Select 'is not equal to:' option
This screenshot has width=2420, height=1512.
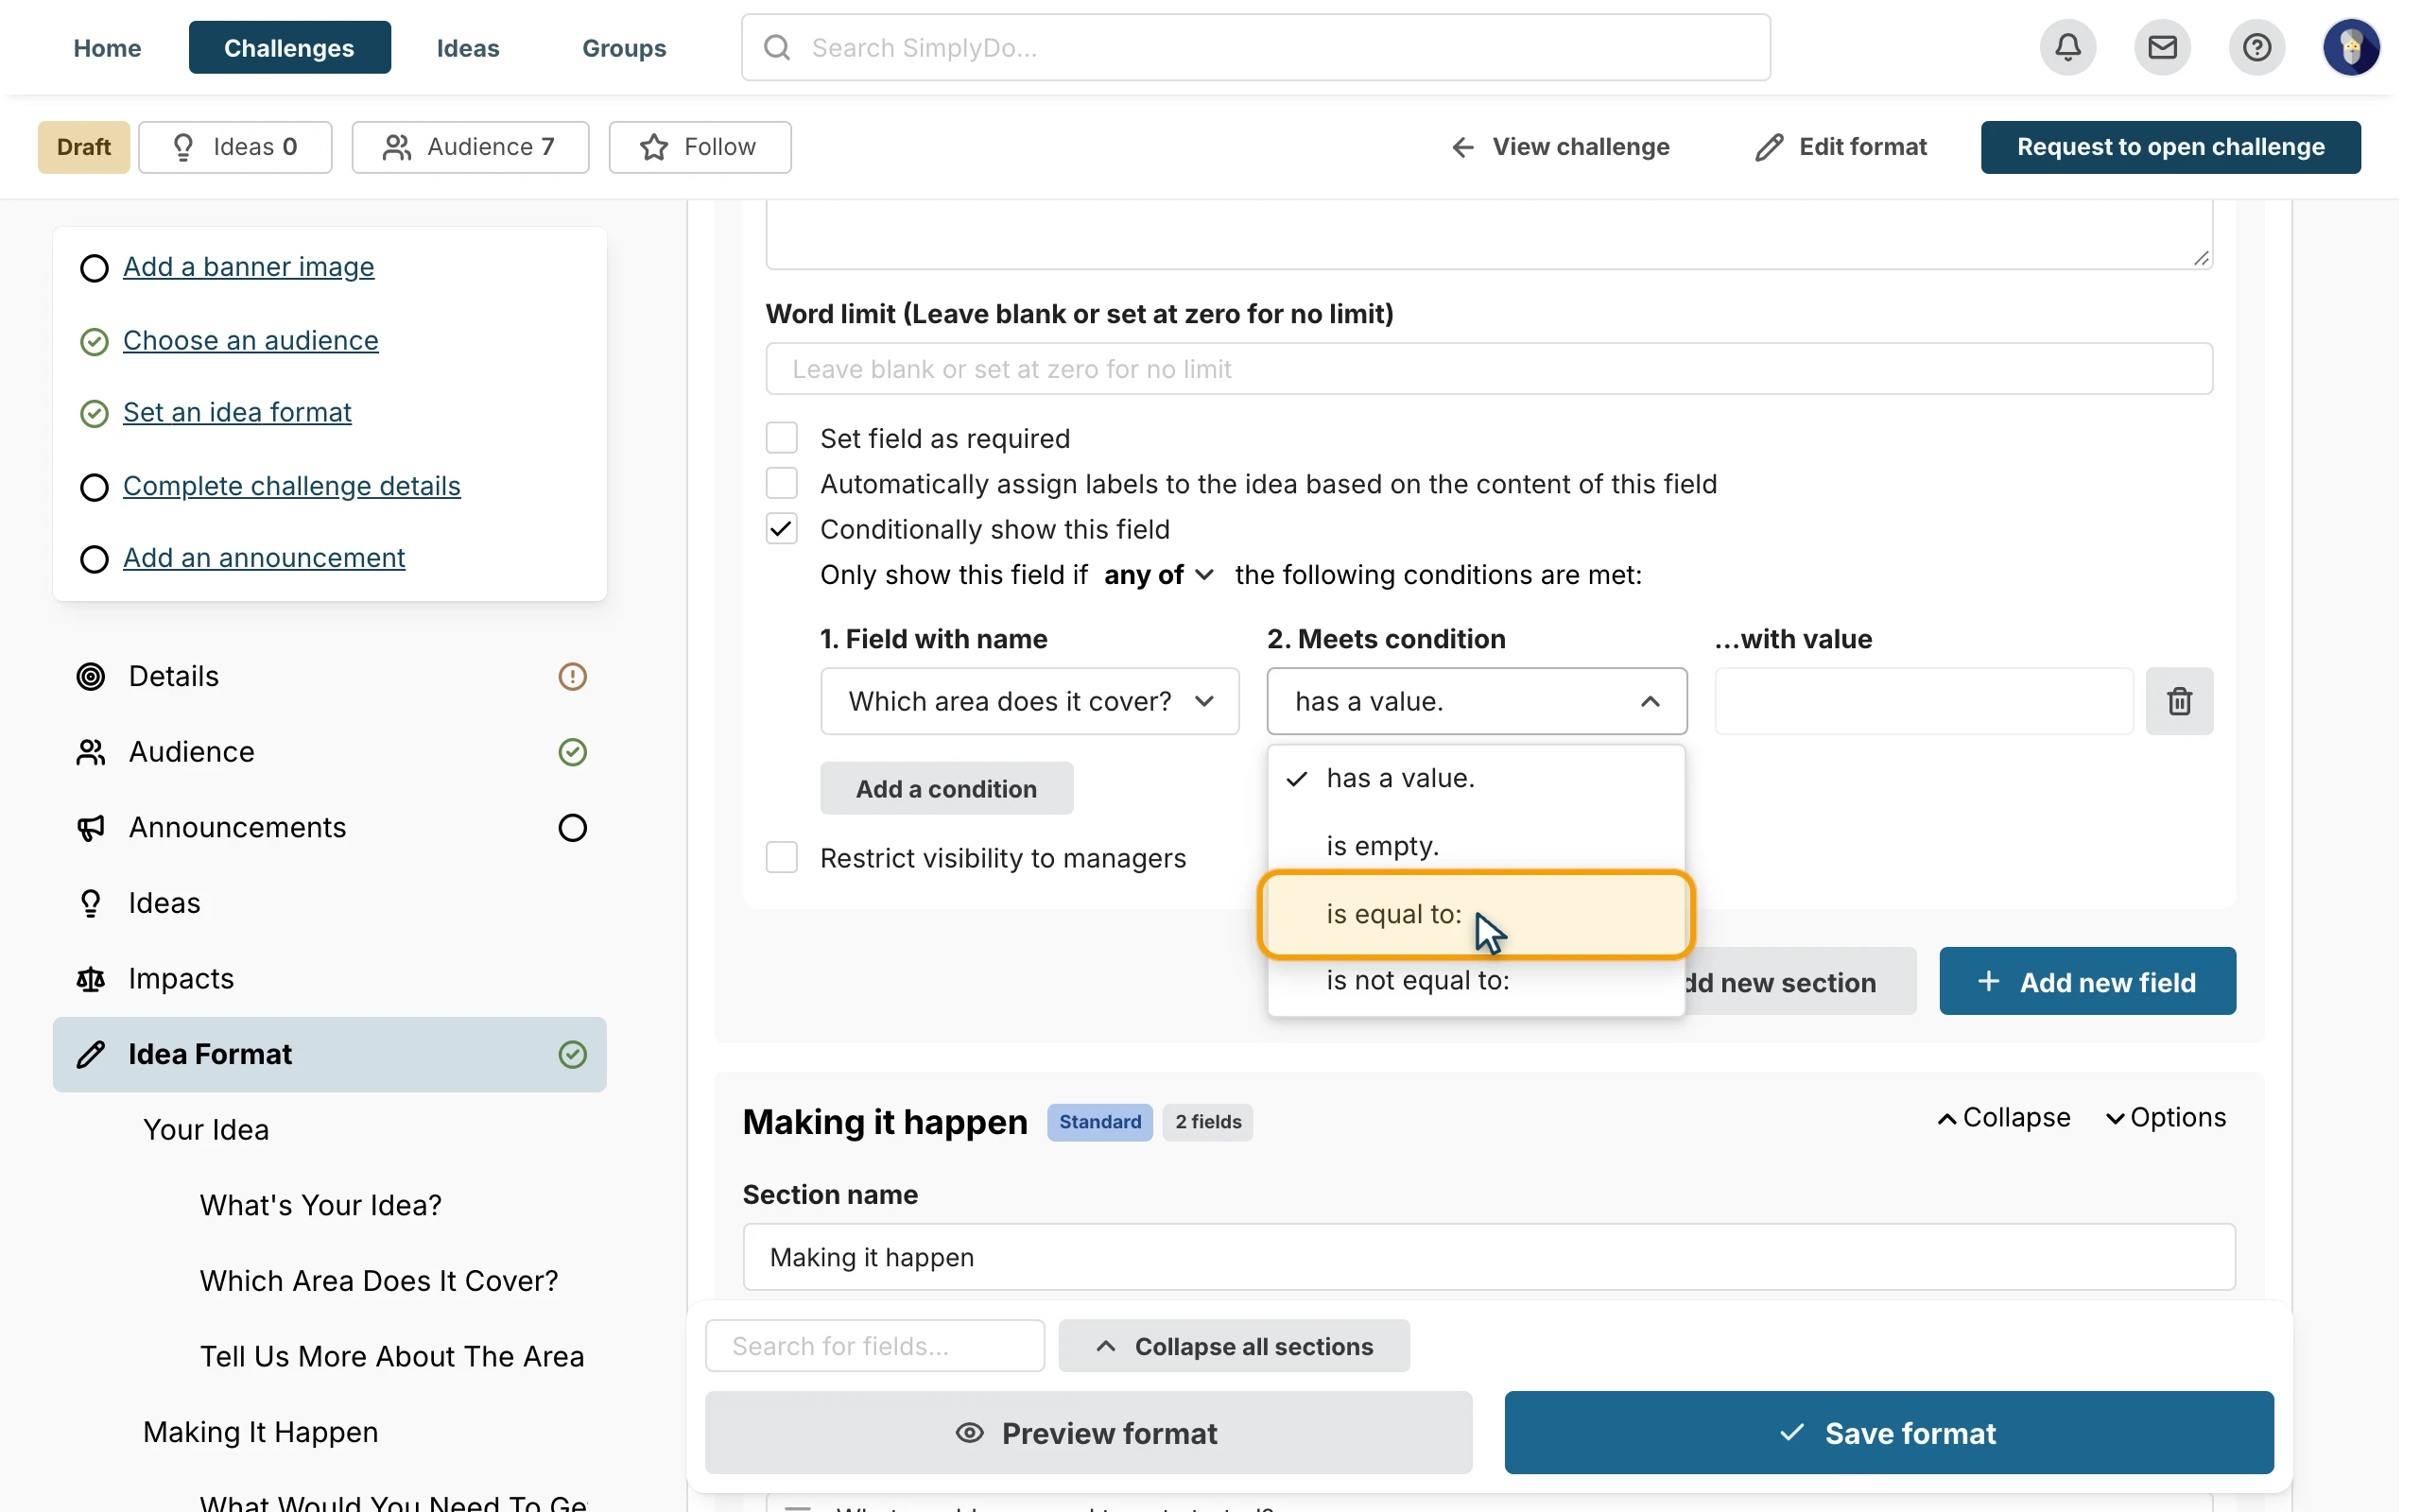1476,980
